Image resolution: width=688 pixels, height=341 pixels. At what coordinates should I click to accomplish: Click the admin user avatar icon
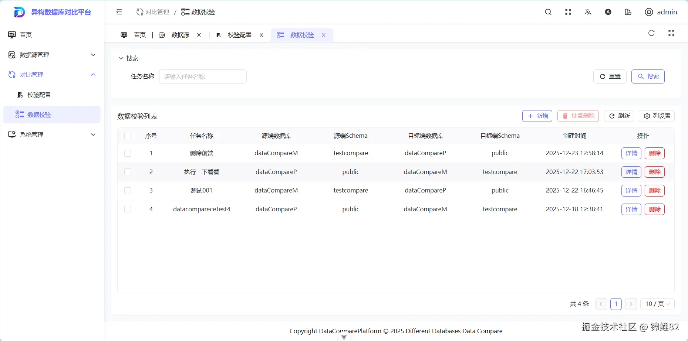pos(649,12)
